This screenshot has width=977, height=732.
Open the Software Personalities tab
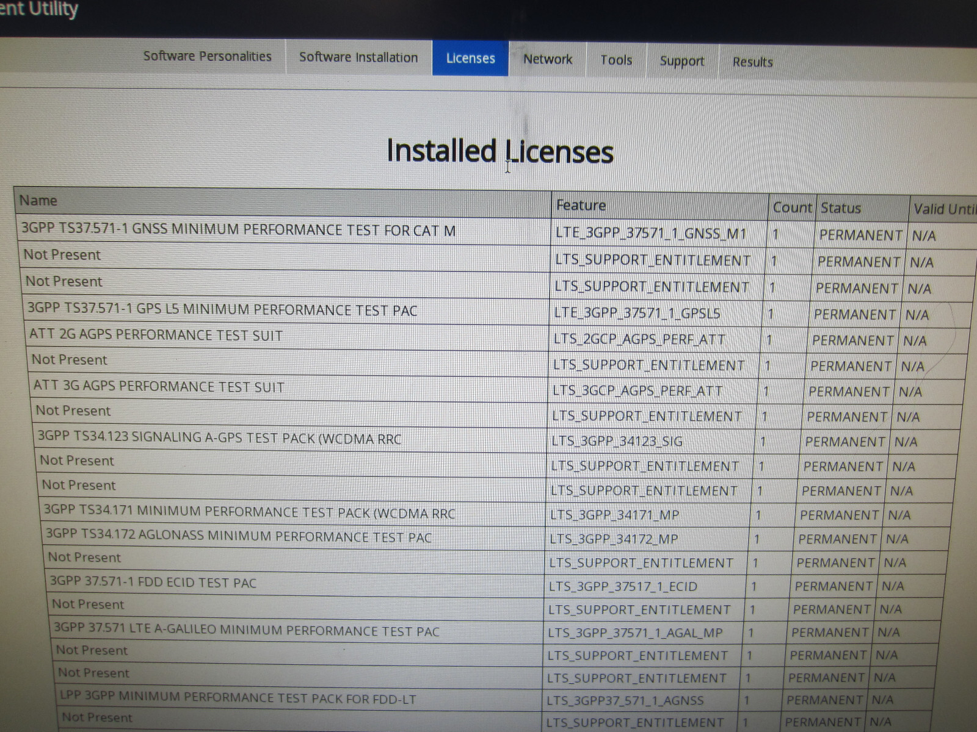pos(207,56)
